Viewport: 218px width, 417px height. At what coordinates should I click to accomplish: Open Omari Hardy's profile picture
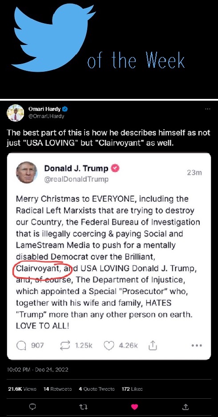tap(16, 113)
